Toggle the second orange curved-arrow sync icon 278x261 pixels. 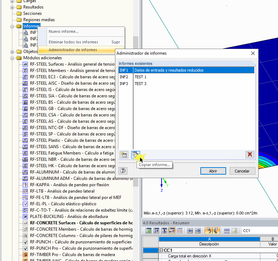tap(216, 231)
